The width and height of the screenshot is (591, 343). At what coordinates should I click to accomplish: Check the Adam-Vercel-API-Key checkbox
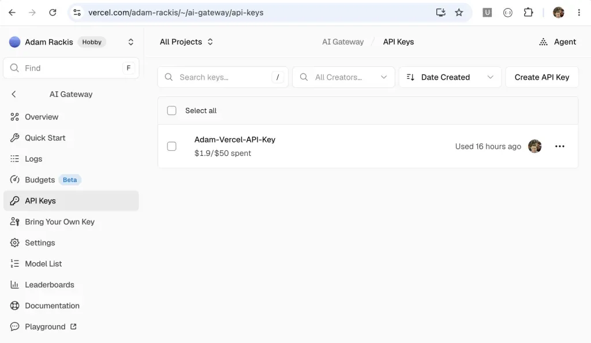[171, 146]
